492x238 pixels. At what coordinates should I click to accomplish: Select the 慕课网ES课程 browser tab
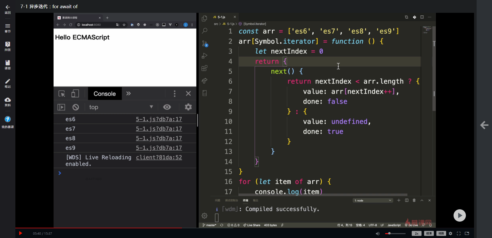tap(79, 18)
